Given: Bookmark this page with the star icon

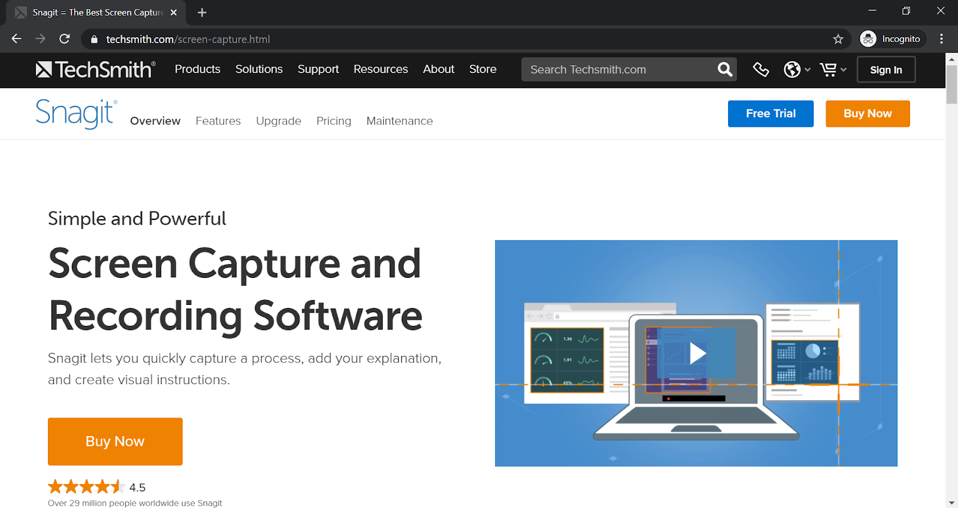Looking at the screenshot, I should point(838,39).
